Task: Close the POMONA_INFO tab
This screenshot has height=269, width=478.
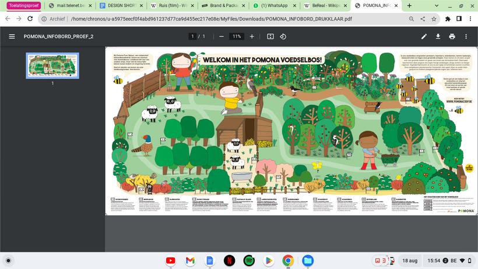Action: pos(396,5)
